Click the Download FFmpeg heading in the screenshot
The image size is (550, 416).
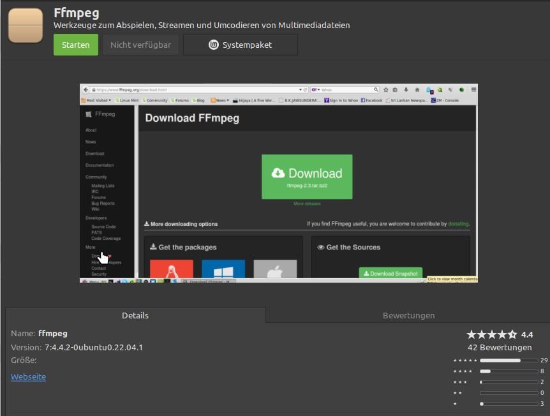point(192,118)
